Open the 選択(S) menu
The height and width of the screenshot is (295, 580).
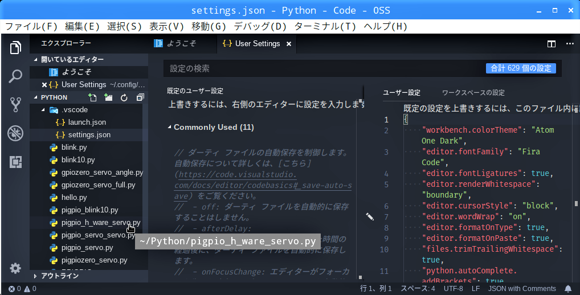tap(124, 27)
